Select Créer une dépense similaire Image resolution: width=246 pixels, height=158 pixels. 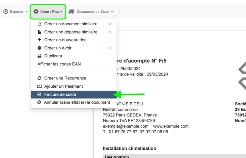[x=71, y=32]
